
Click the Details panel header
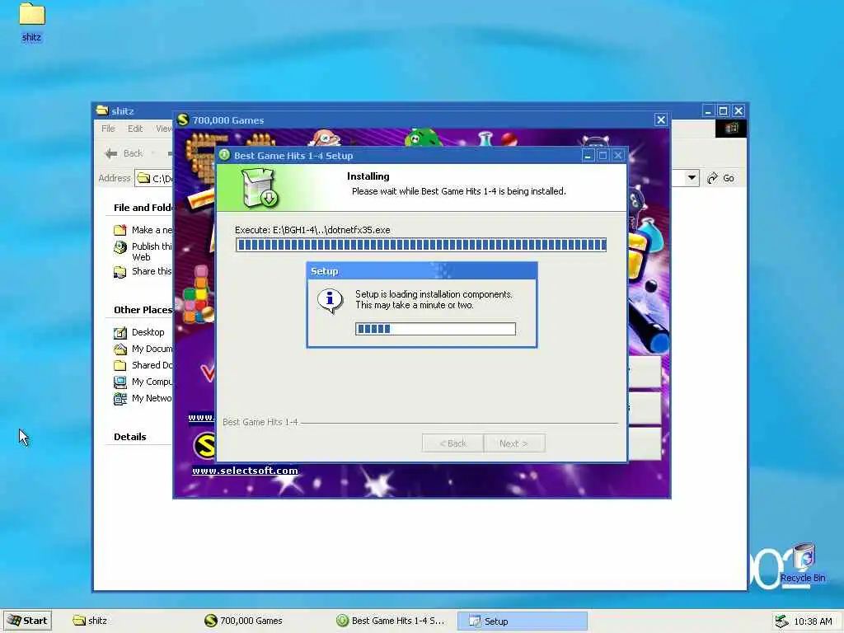(x=129, y=437)
